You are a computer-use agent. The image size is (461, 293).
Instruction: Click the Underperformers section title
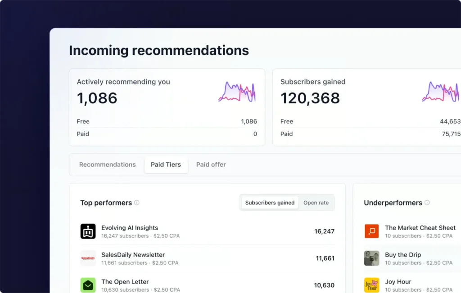pos(393,203)
